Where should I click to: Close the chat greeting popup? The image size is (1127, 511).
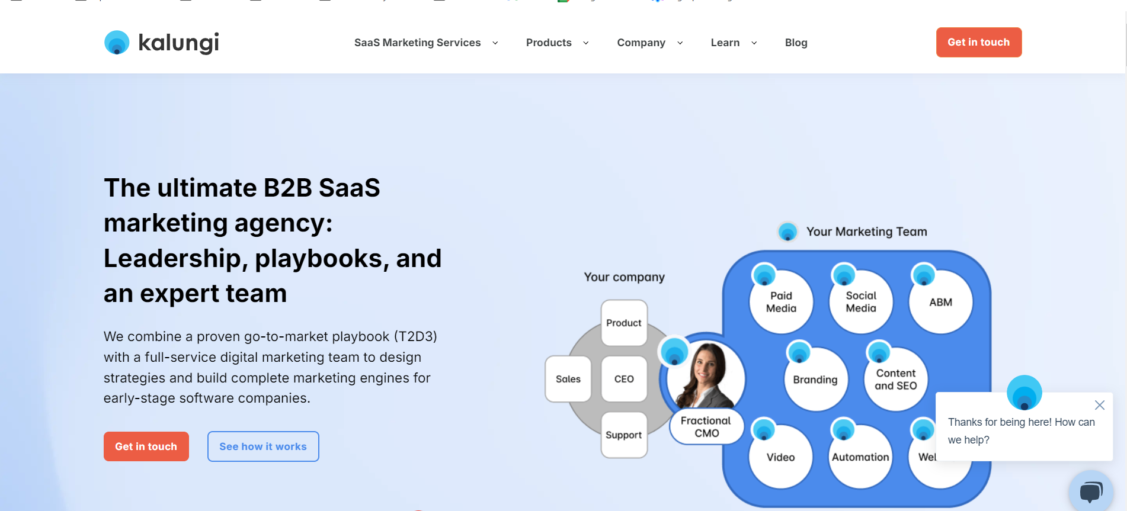click(1100, 405)
